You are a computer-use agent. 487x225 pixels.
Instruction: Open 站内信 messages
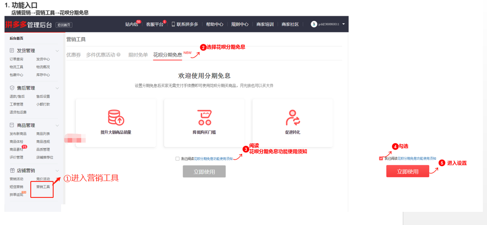coord(132,24)
